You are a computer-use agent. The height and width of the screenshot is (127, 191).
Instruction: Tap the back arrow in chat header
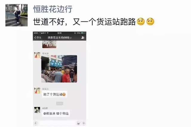click(38, 37)
